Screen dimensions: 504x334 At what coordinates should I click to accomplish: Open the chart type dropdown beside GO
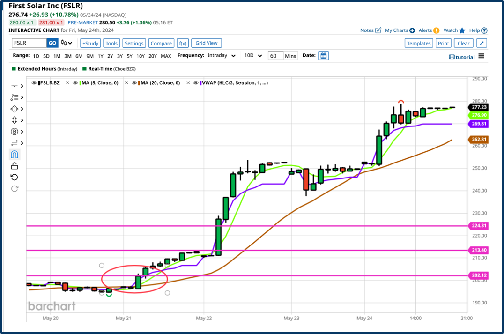66,43
